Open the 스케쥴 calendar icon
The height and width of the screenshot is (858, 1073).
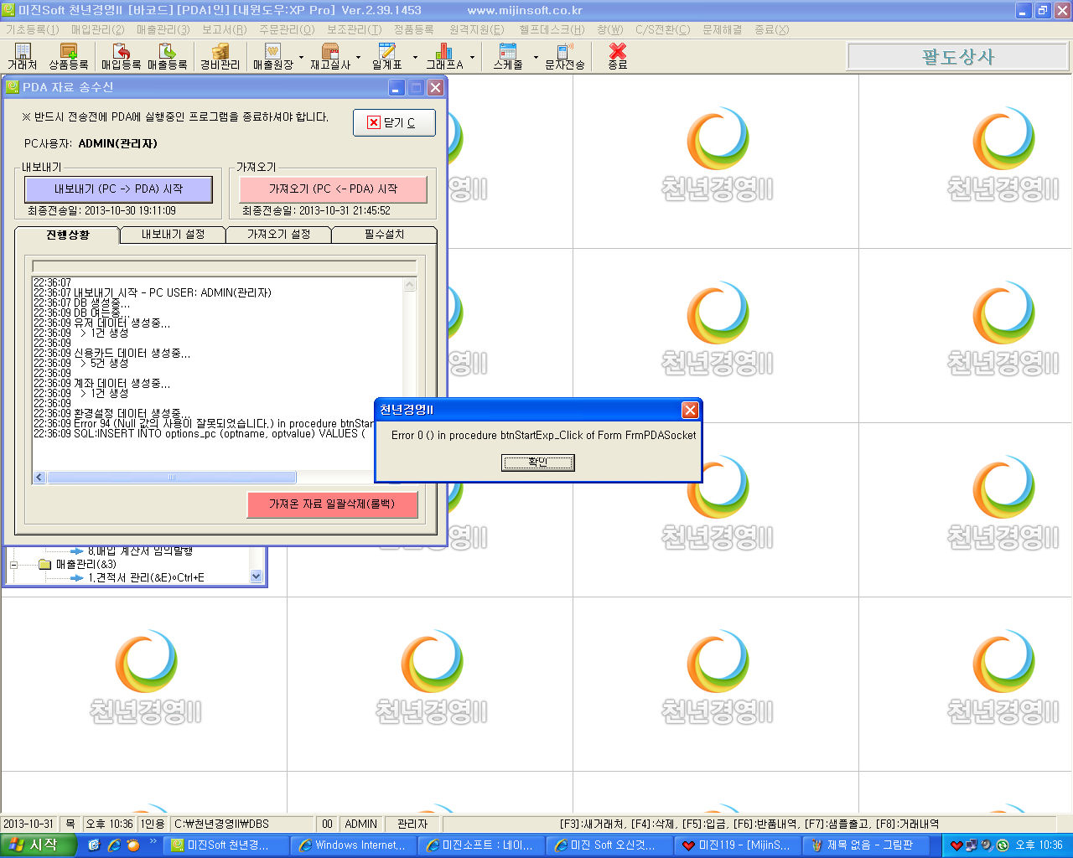point(508,57)
